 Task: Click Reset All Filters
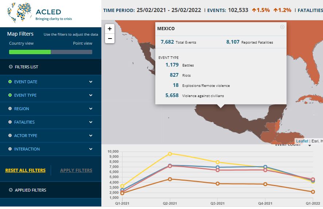click(26, 170)
